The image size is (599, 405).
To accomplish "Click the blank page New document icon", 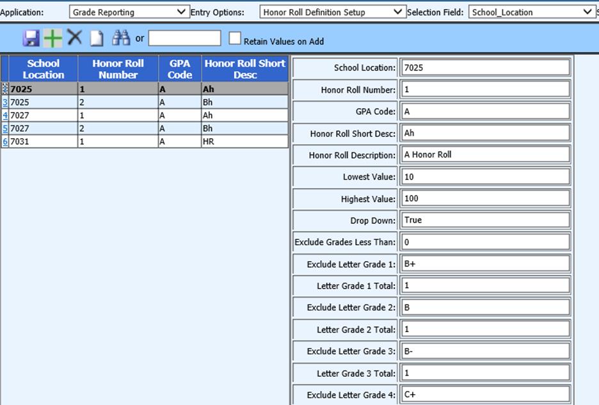I will point(96,38).
